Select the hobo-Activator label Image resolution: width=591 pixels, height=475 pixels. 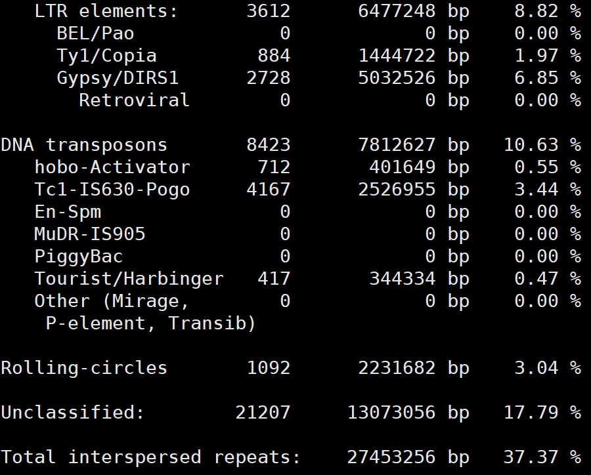click(x=112, y=167)
